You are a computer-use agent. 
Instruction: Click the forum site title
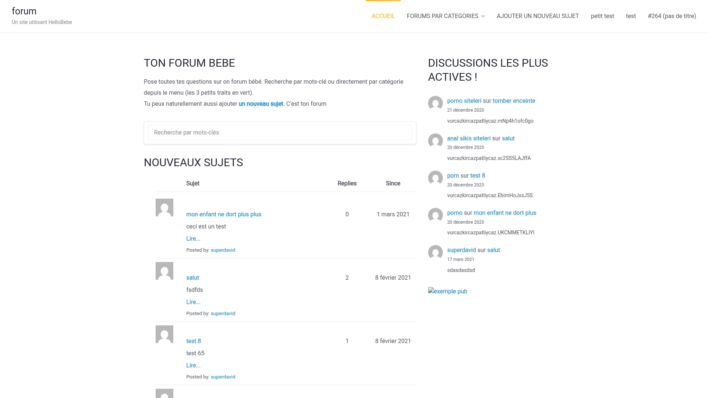point(24,11)
